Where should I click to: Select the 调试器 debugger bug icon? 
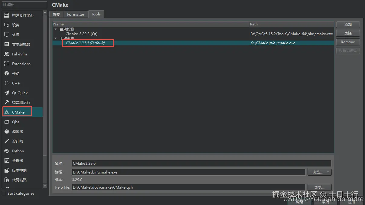[7, 131]
